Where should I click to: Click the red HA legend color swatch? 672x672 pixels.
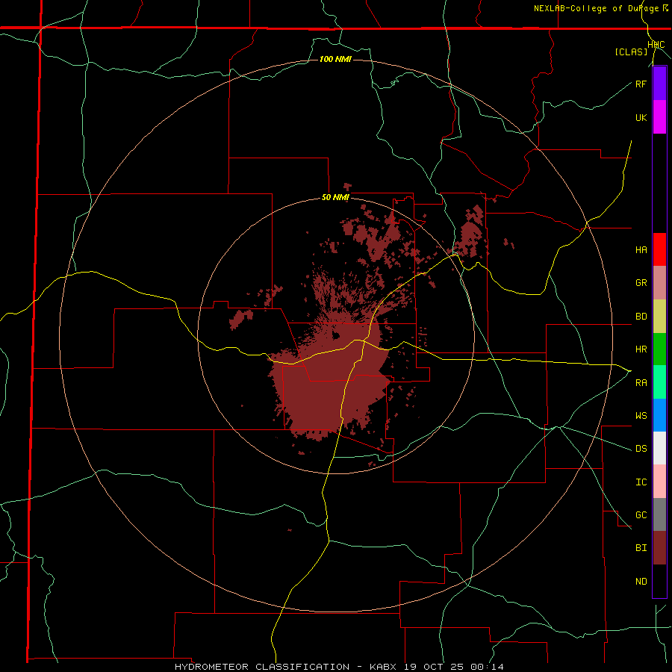(x=659, y=249)
